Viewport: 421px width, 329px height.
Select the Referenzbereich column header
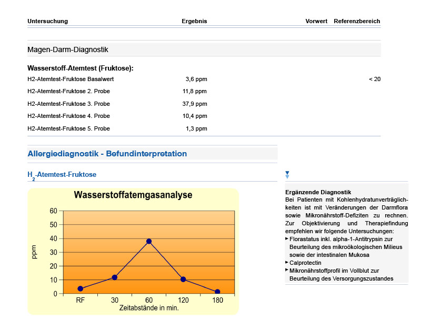tap(357, 21)
